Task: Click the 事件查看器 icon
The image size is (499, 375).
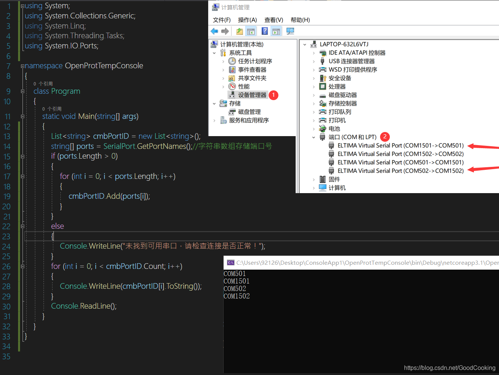Action: point(232,70)
